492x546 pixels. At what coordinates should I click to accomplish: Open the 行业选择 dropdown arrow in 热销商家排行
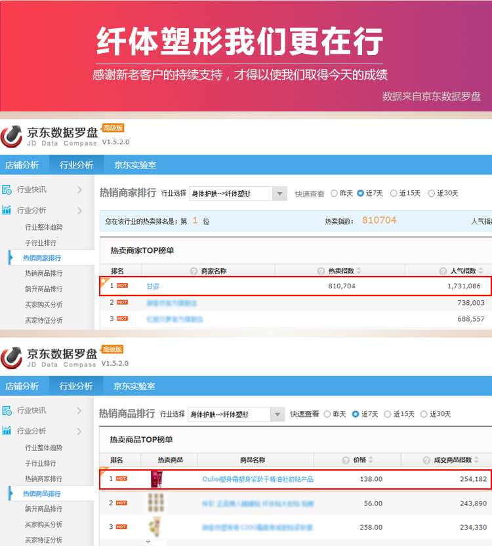point(279,193)
